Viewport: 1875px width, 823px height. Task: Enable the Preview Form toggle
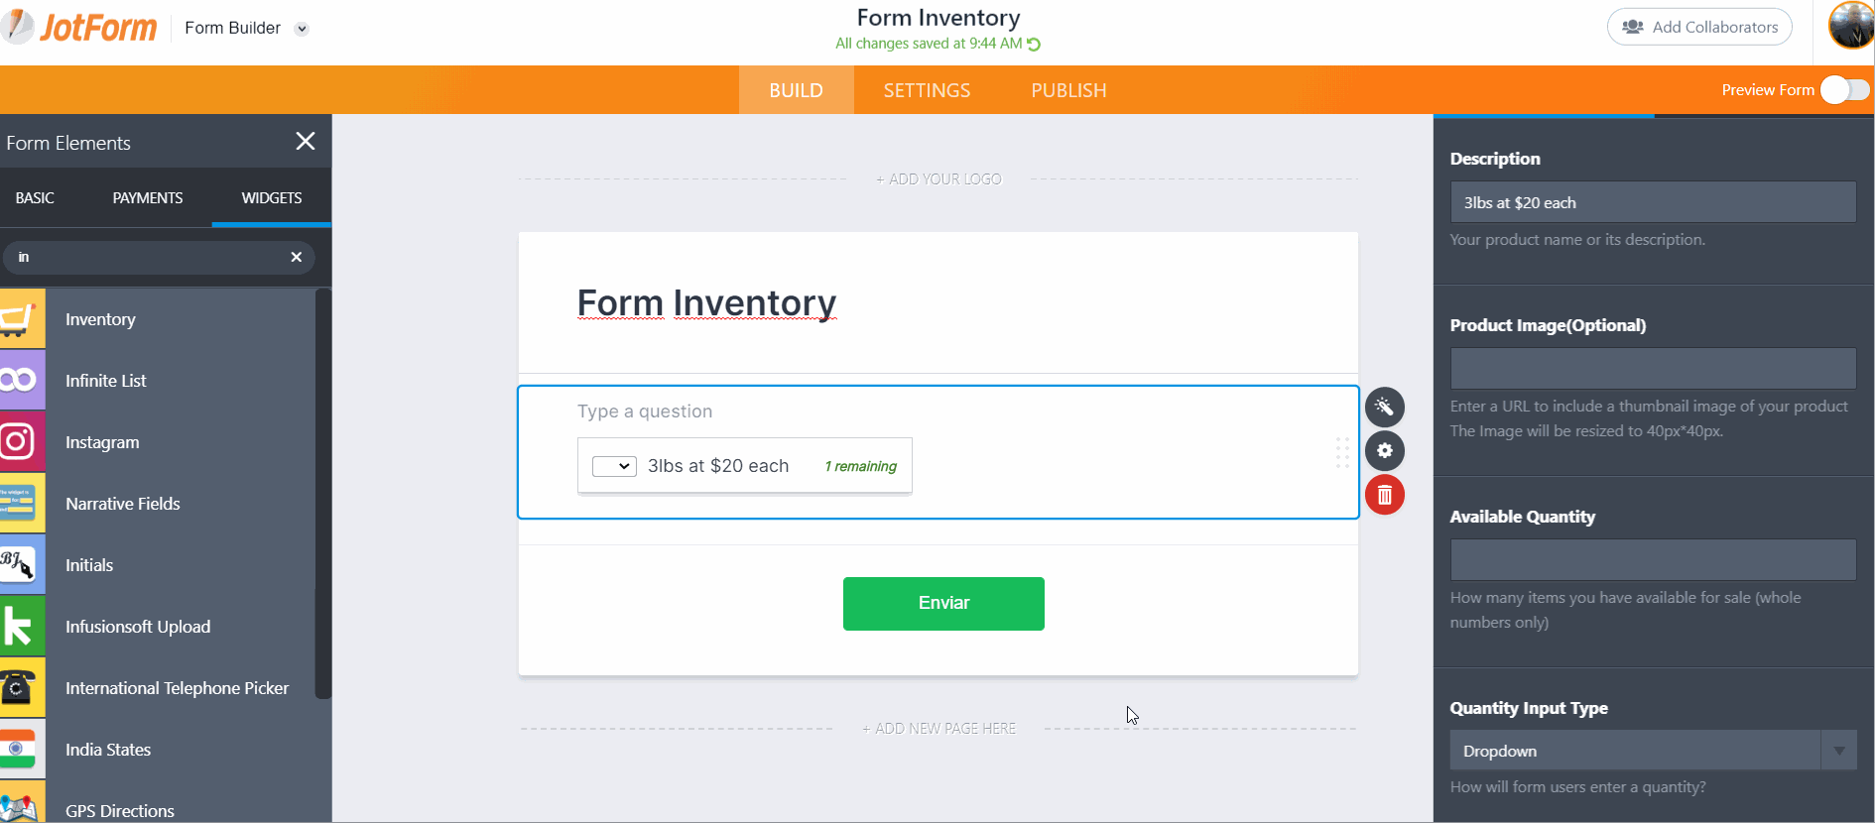pyautogui.click(x=1845, y=89)
